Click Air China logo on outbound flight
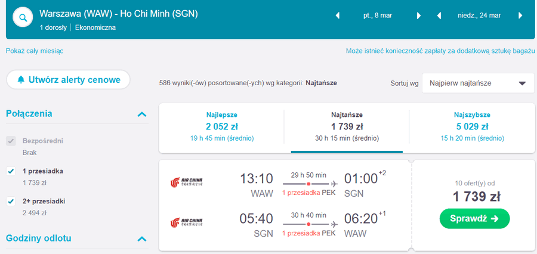 [187, 182]
